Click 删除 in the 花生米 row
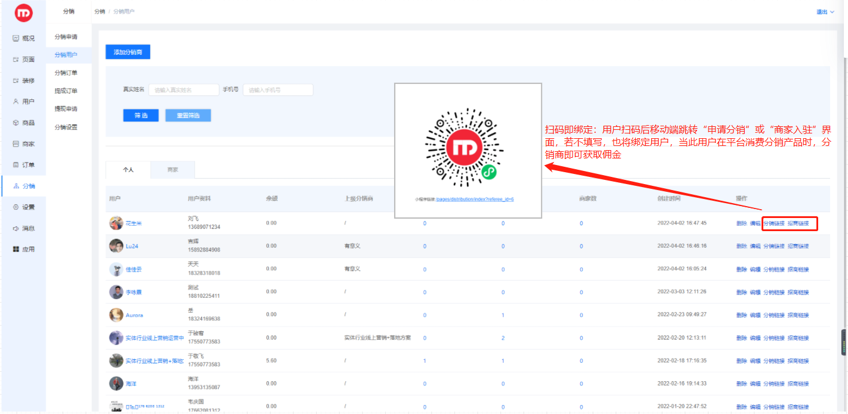 [x=741, y=223]
